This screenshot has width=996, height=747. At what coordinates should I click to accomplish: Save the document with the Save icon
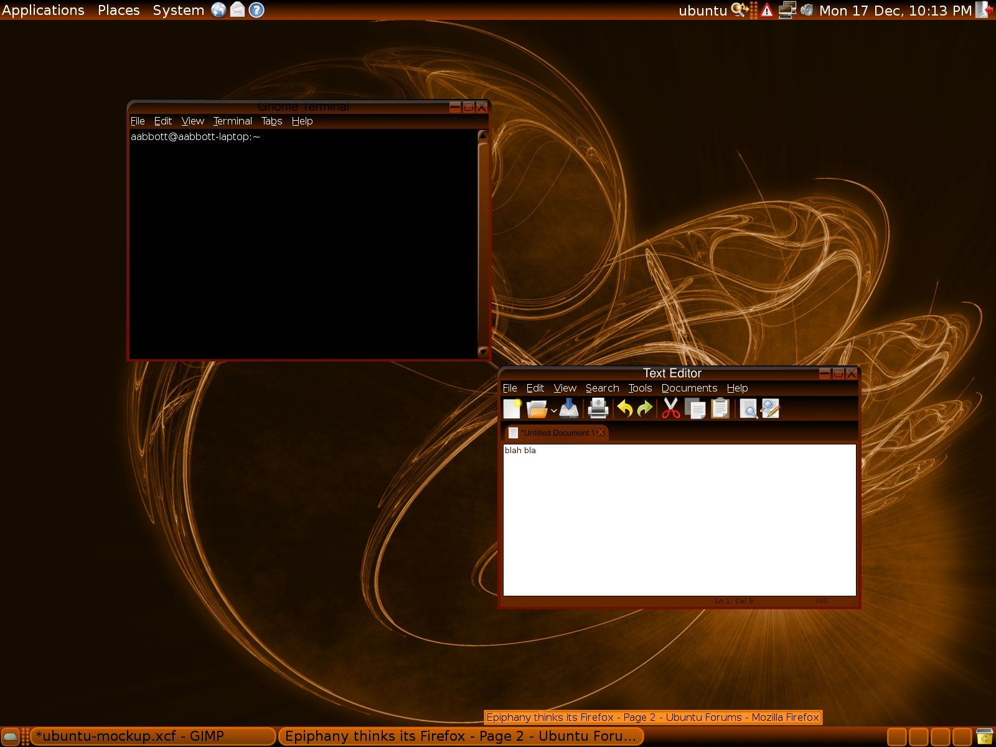click(569, 409)
